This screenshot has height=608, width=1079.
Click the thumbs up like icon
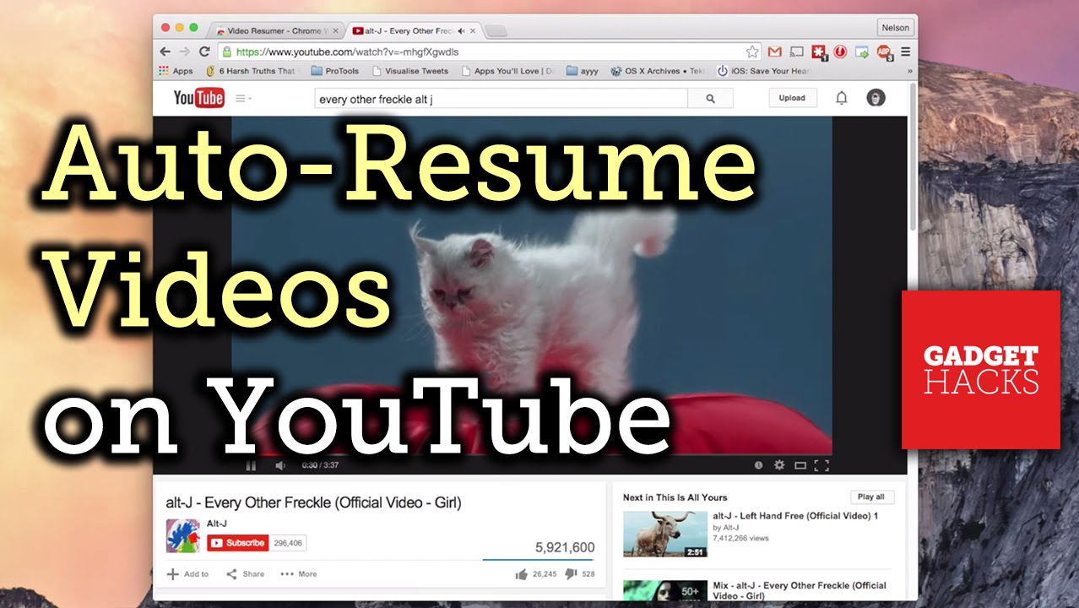point(521,574)
